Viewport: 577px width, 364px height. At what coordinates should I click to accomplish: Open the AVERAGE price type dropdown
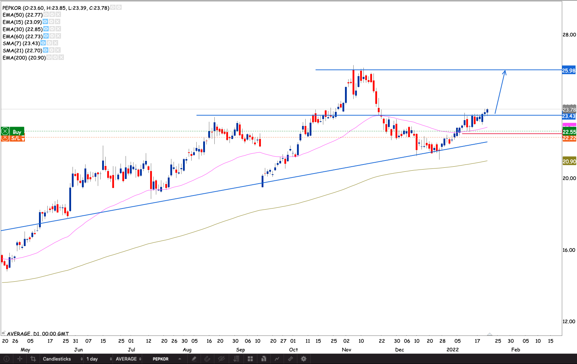pos(128,359)
